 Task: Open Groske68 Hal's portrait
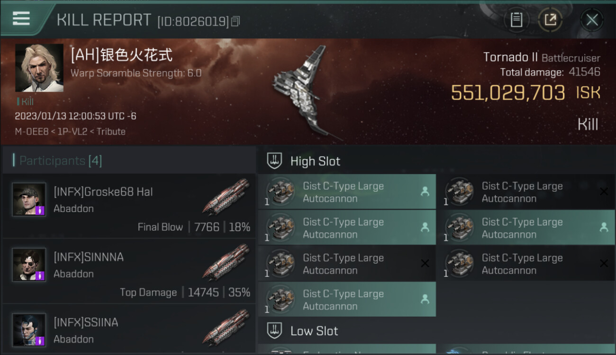pos(29,199)
